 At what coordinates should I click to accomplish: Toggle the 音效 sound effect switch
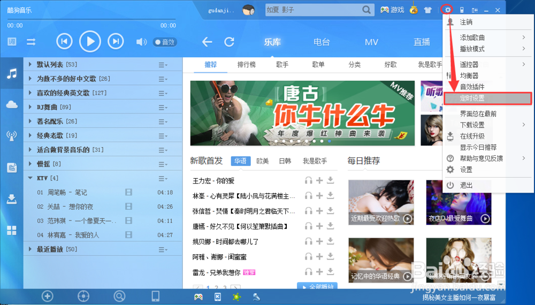coord(165,42)
